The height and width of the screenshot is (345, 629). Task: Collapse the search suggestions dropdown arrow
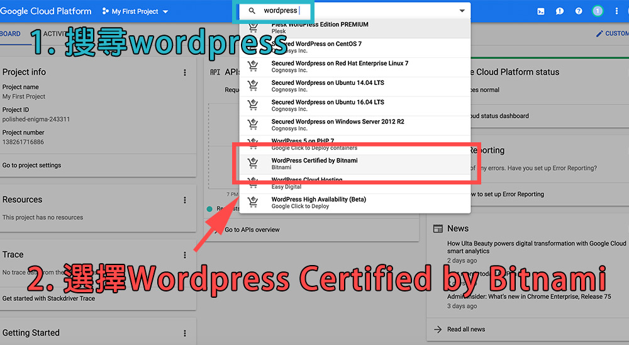click(x=462, y=11)
